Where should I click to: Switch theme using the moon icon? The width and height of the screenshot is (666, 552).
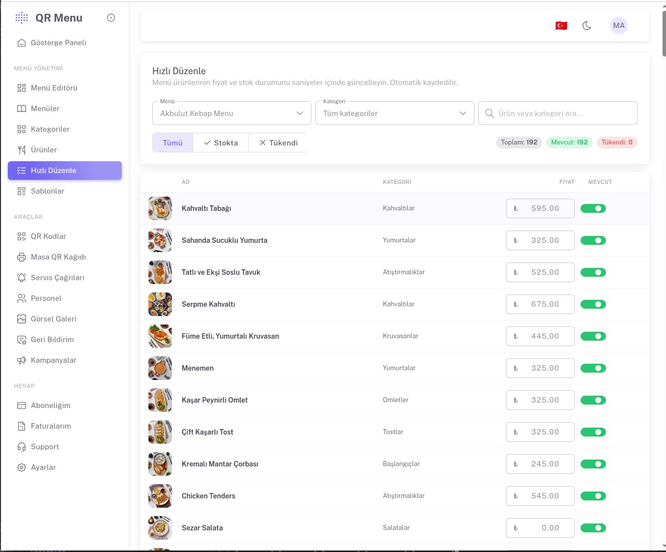[x=586, y=26]
